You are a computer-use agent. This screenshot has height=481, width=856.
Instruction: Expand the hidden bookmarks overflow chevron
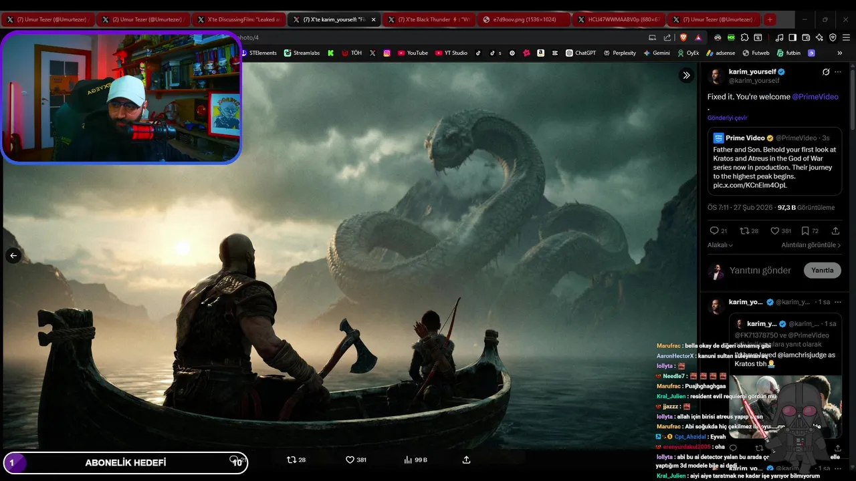[840, 53]
